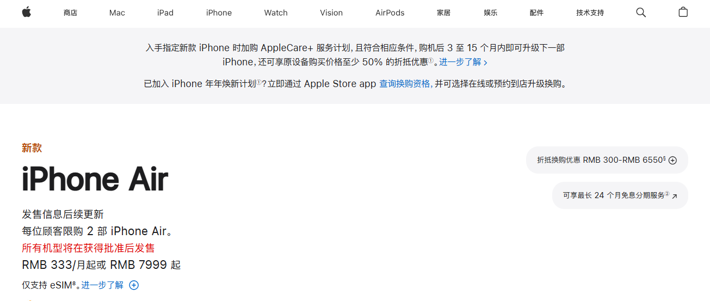Go to 技术支持 in the navigation

click(590, 13)
